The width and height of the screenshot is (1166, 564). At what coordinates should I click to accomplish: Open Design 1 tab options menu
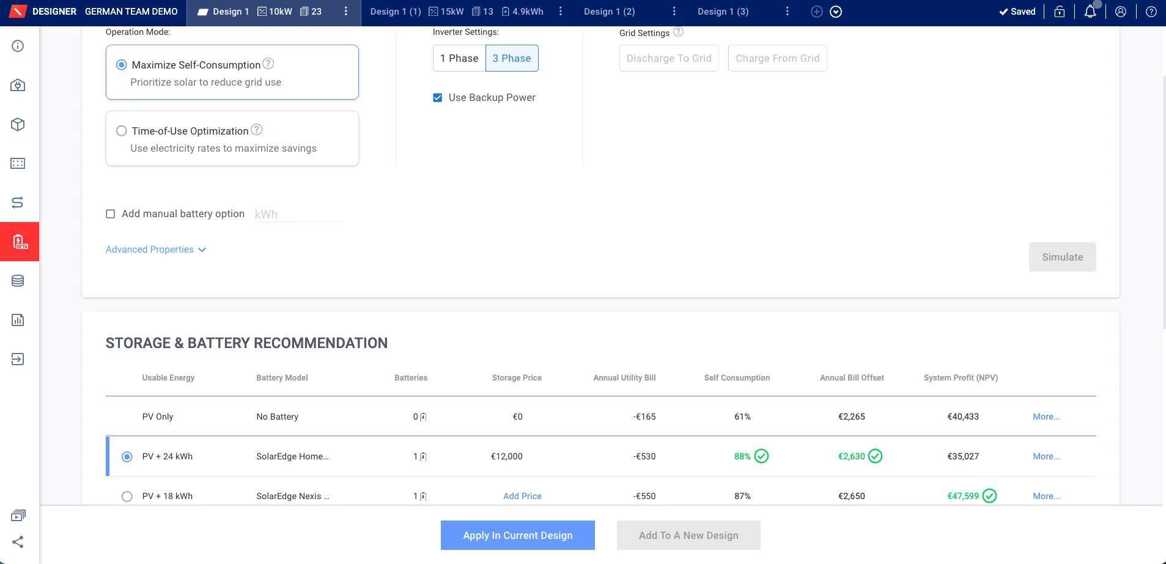[x=346, y=12]
